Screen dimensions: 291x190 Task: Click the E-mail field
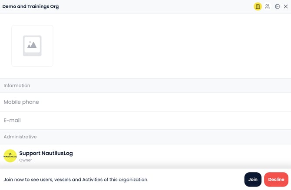coord(145,120)
